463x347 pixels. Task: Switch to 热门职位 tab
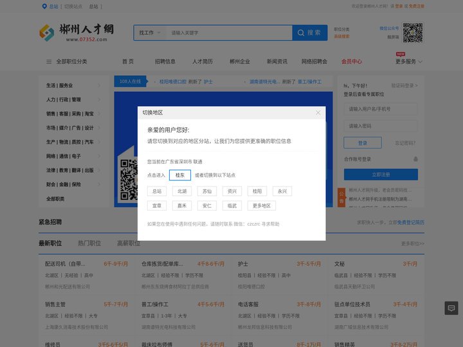[89, 244]
